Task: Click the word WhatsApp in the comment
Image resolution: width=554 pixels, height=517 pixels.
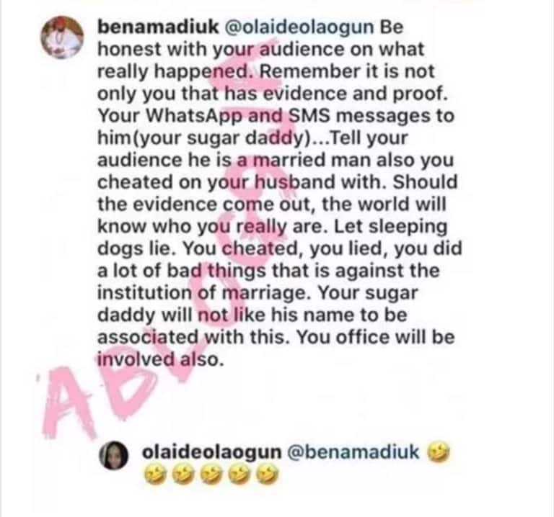Action: pos(195,117)
